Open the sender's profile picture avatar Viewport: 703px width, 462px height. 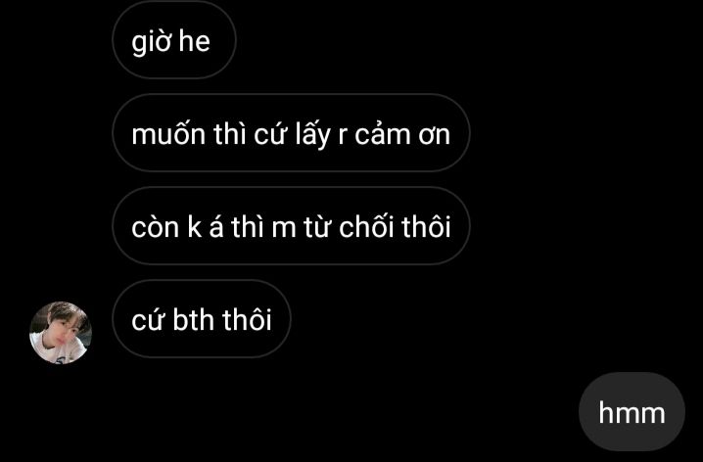[61, 333]
